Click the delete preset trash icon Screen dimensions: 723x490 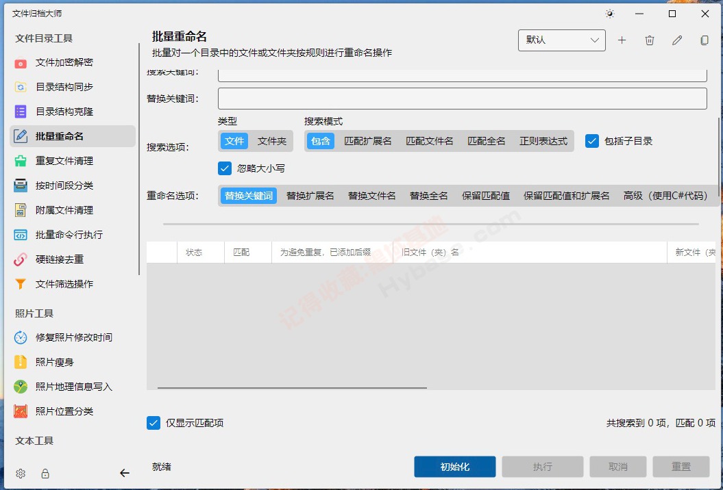pyautogui.click(x=650, y=40)
